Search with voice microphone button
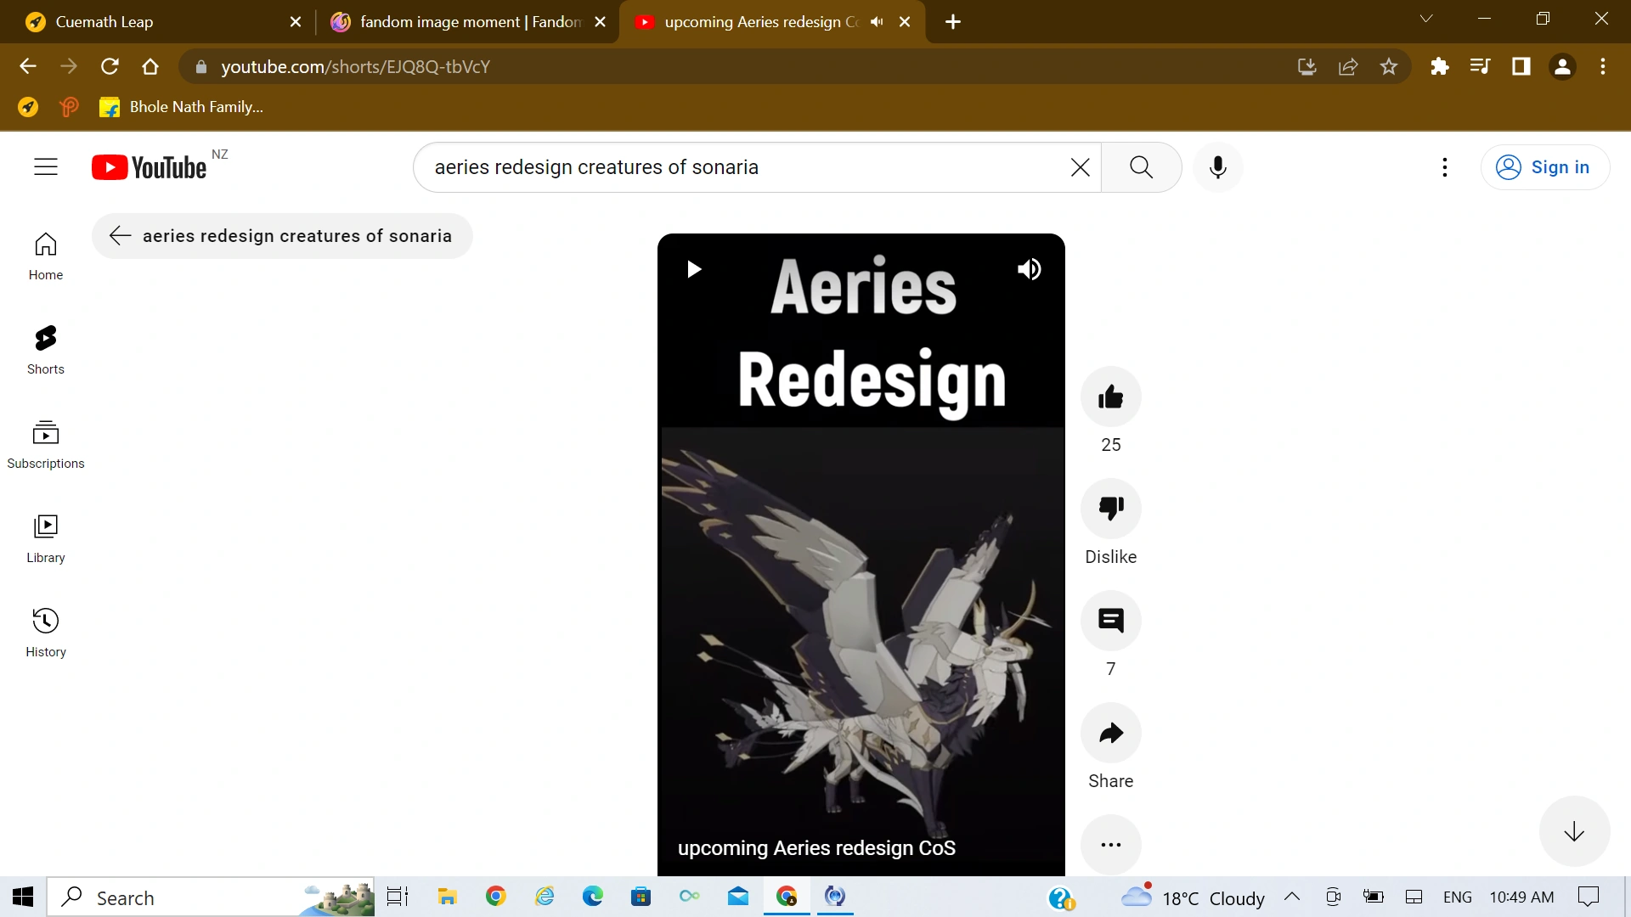The image size is (1631, 917). pyautogui.click(x=1217, y=167)
